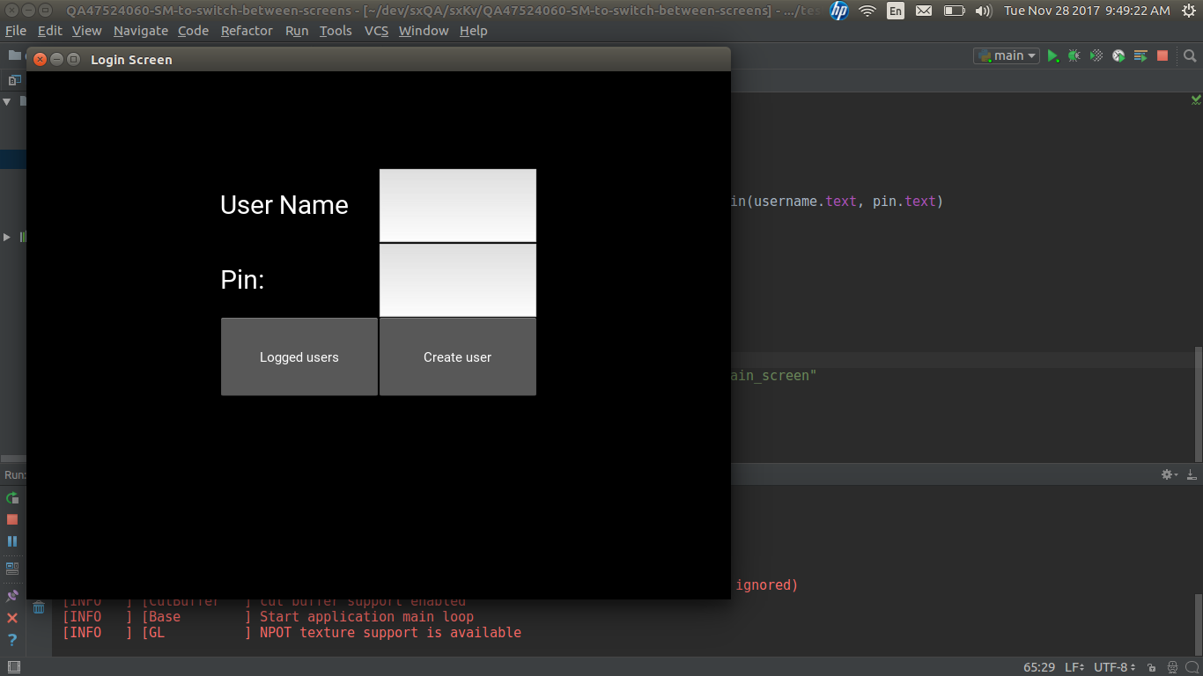Click the Create user button
This screenshot has height=676, width=1203.
(457, 357)
